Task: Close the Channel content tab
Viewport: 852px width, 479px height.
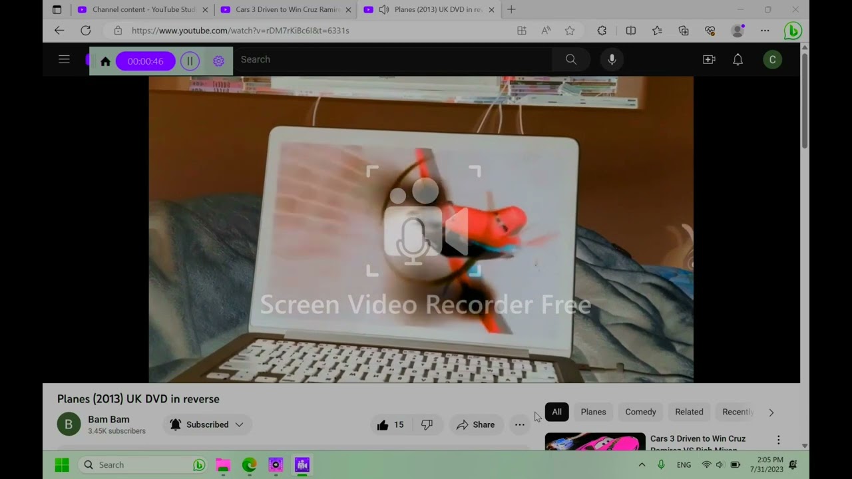Action: click(x=205, y=10)
